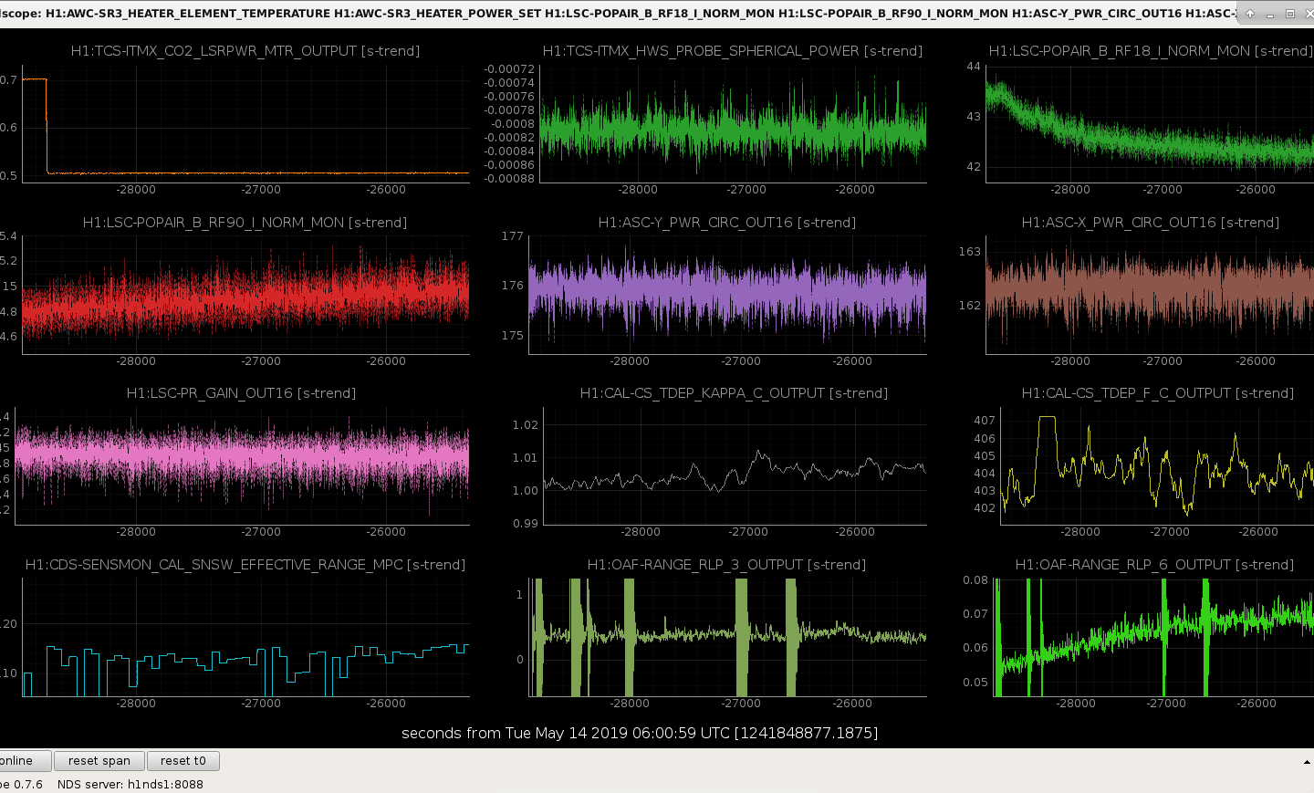Maximize the ndscope window
Viewport: 1314px width, 793px height.
(x=1289, y=14)
